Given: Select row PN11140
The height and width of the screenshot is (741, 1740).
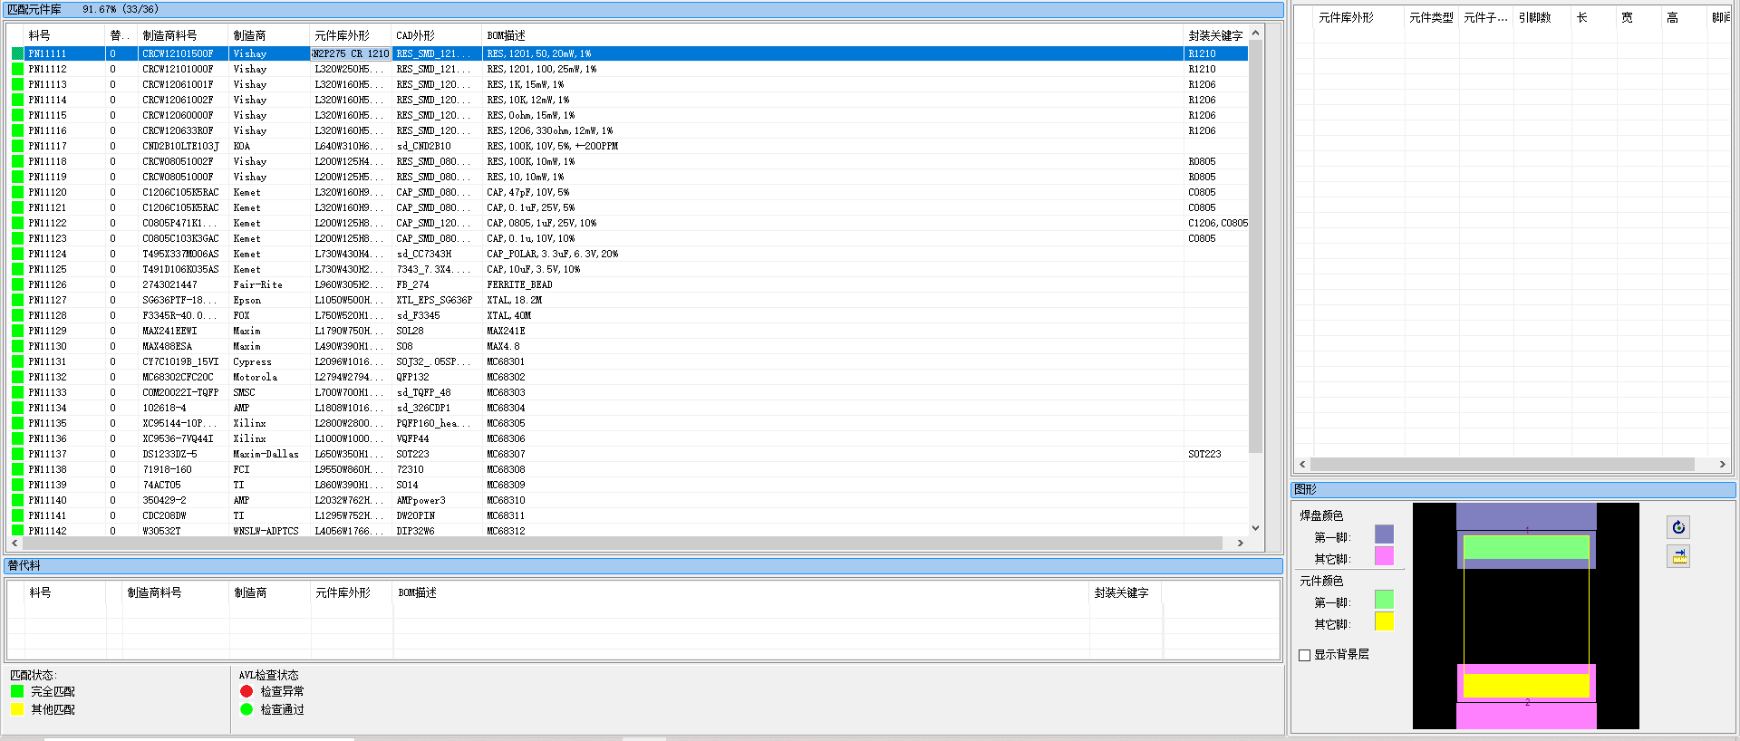Looking at the screenshot, I should point(629,500).
